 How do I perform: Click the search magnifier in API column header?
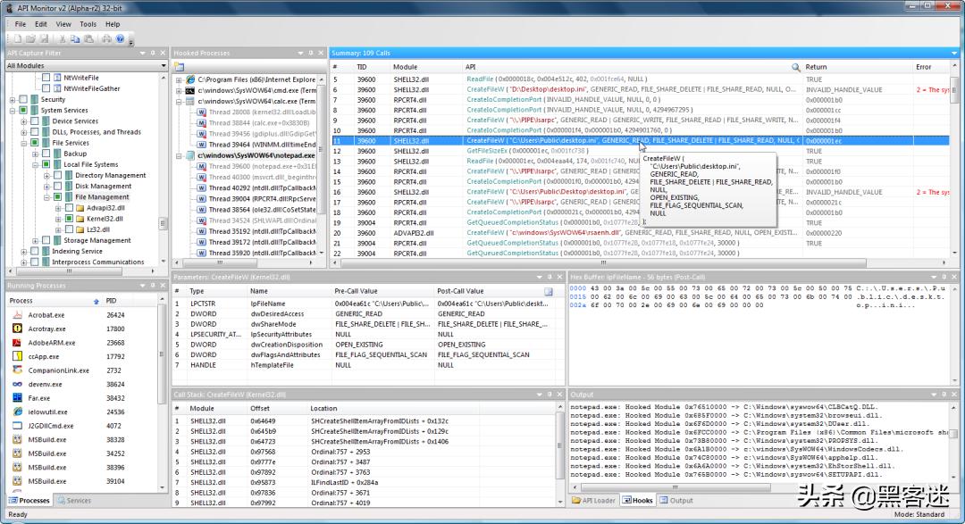pos(796,67)
